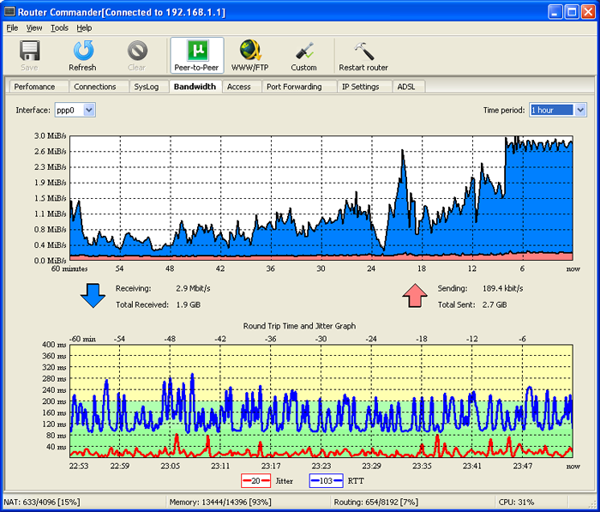This screenshot has height=512, width=600.
Task: Open the File menu
Action: pos(12,27)
